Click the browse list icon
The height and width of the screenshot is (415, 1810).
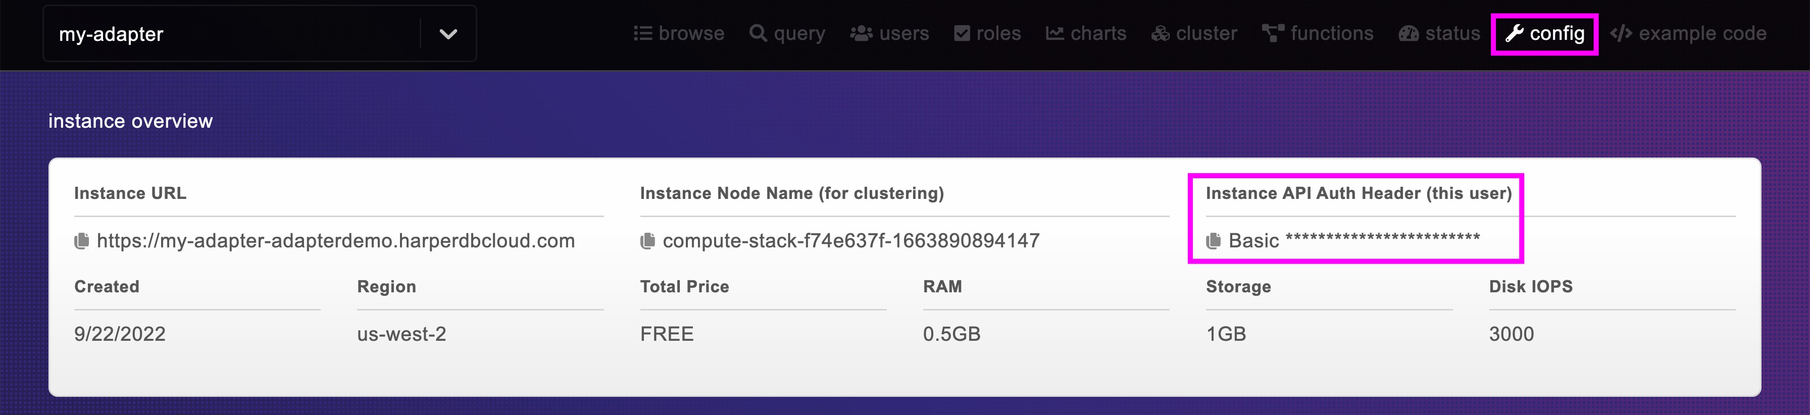pyautogui.click(x=642, y=34)
